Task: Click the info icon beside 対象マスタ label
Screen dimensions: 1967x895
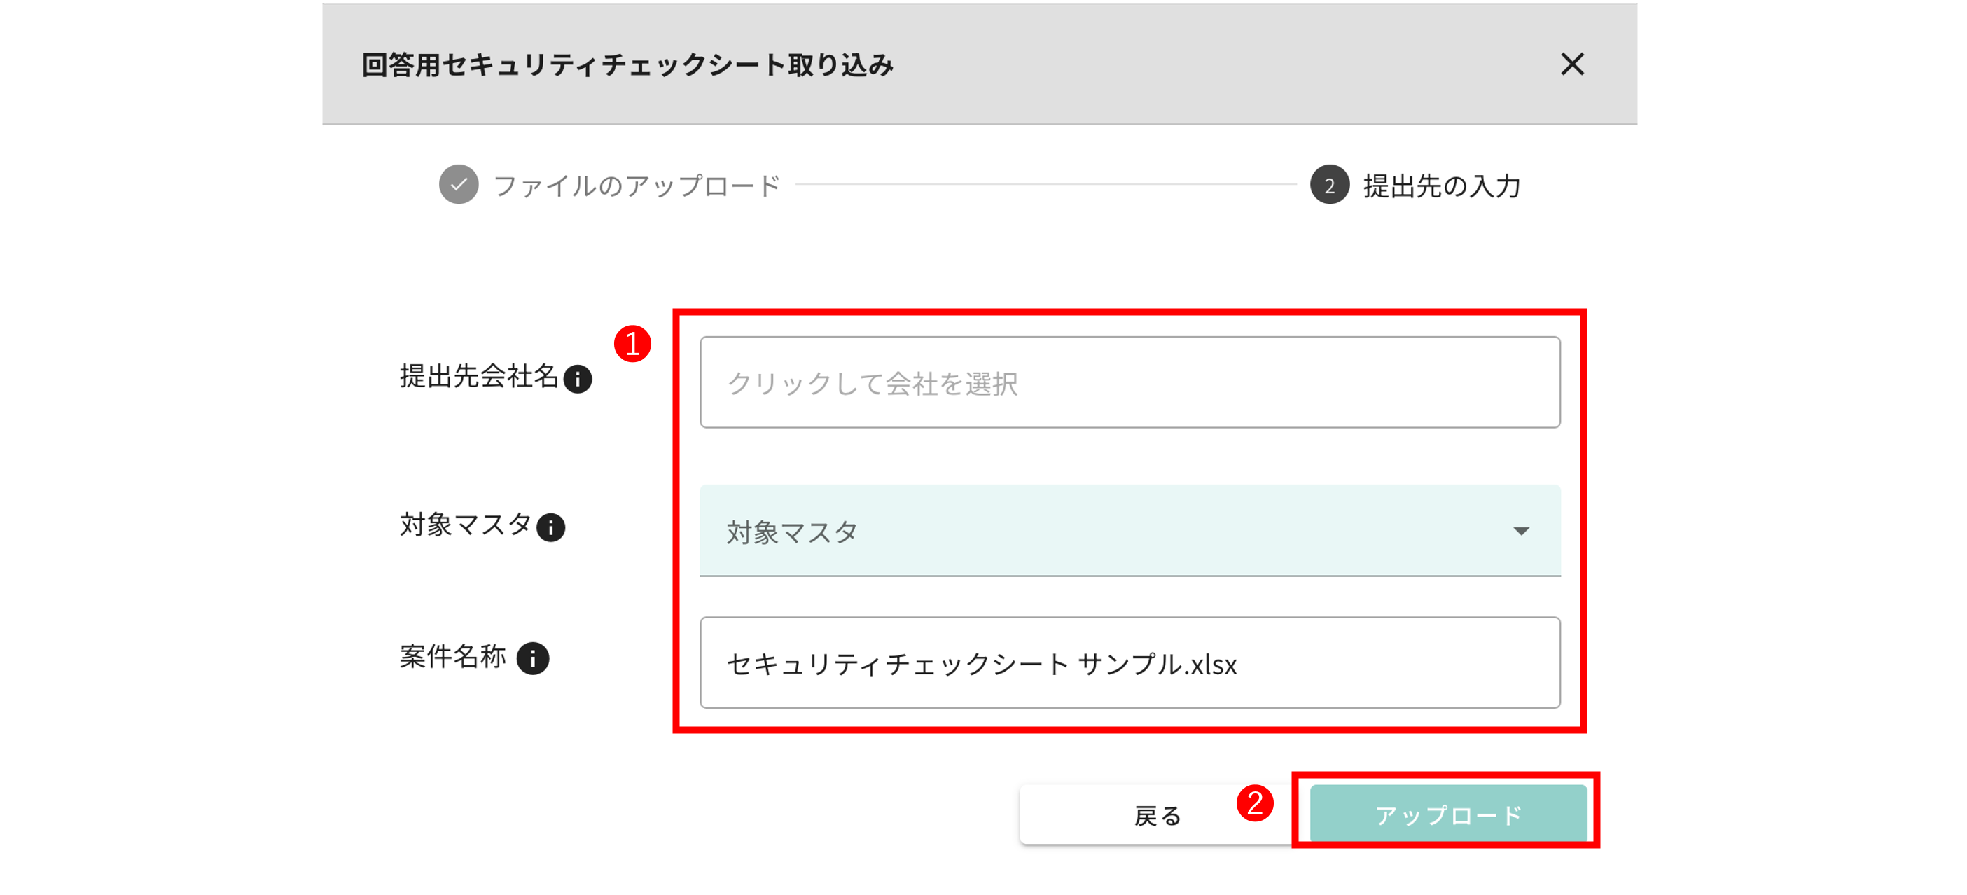Action: pyautogui.click(x=550, y=527)
